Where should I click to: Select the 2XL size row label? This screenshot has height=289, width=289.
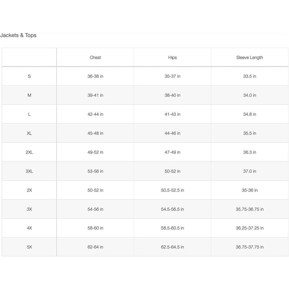pyautogui.click(x=29, y=152)
